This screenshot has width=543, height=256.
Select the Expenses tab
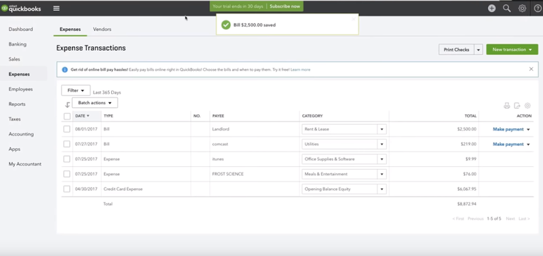click(x=70, y=29)
